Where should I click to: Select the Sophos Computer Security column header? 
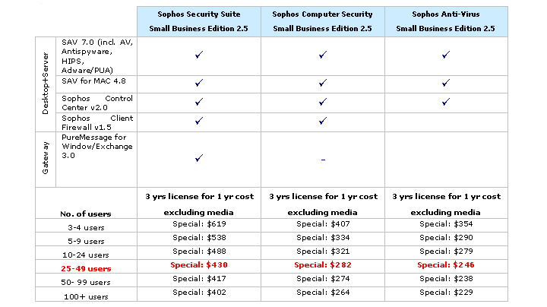point(323,21)
